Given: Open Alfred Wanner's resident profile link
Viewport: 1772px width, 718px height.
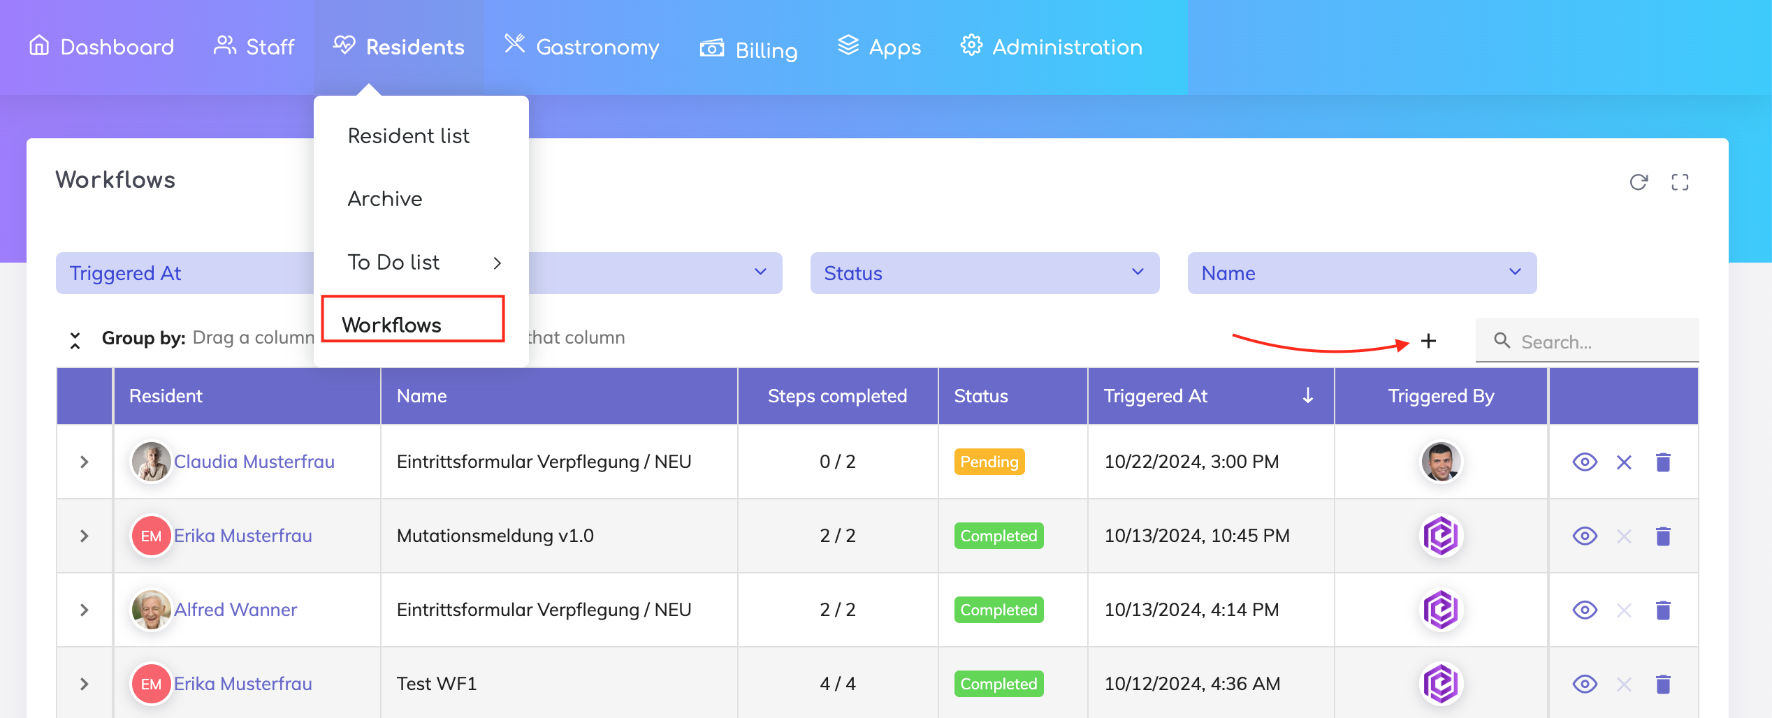Looking at the screenshot, I should tap(235, 610).
